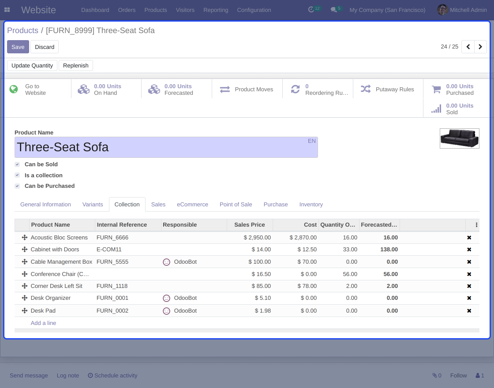Remove Desk Organizer row

tap(469, 298)
